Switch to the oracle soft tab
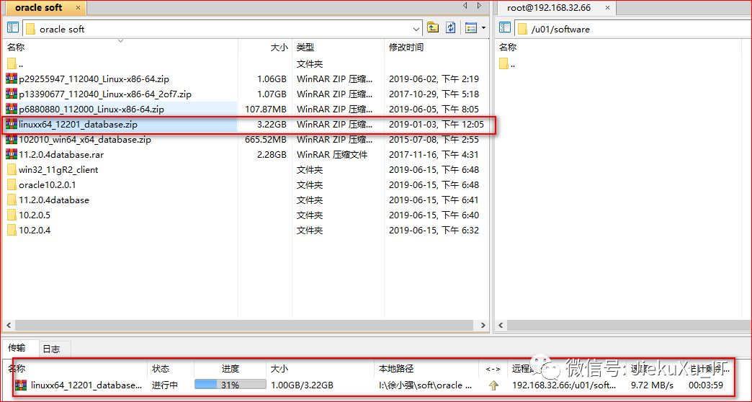The image size is (752, 402). point(39,8)
